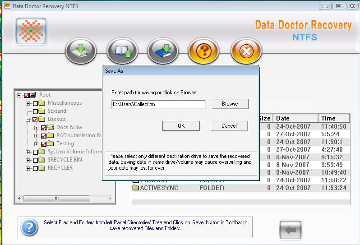Click OK in Save As dialog
Image resolution: width=360 pixels, height=245 pixels.
coord(181,126)
